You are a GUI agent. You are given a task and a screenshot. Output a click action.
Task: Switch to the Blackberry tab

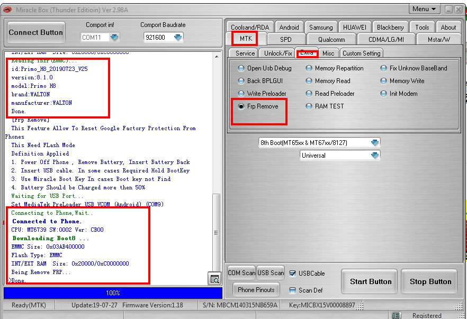pyautogui.click(x=390, y=28)
